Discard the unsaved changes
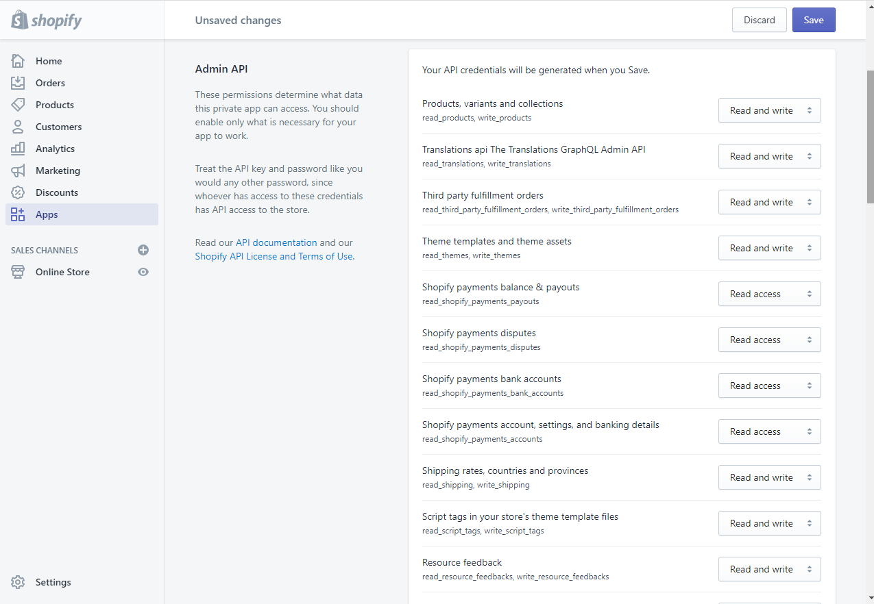The image size is (874, 604). click(759, 20)
